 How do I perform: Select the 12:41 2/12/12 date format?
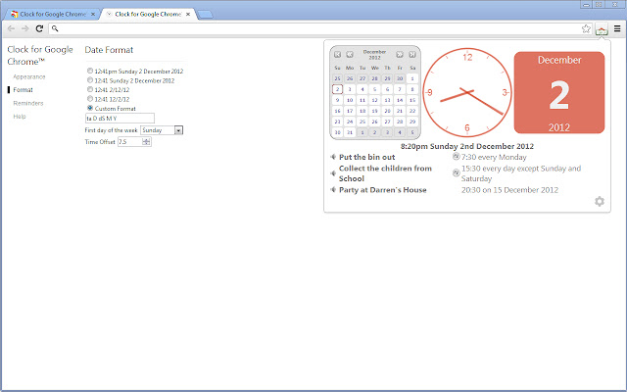click(x=90, y=89)
